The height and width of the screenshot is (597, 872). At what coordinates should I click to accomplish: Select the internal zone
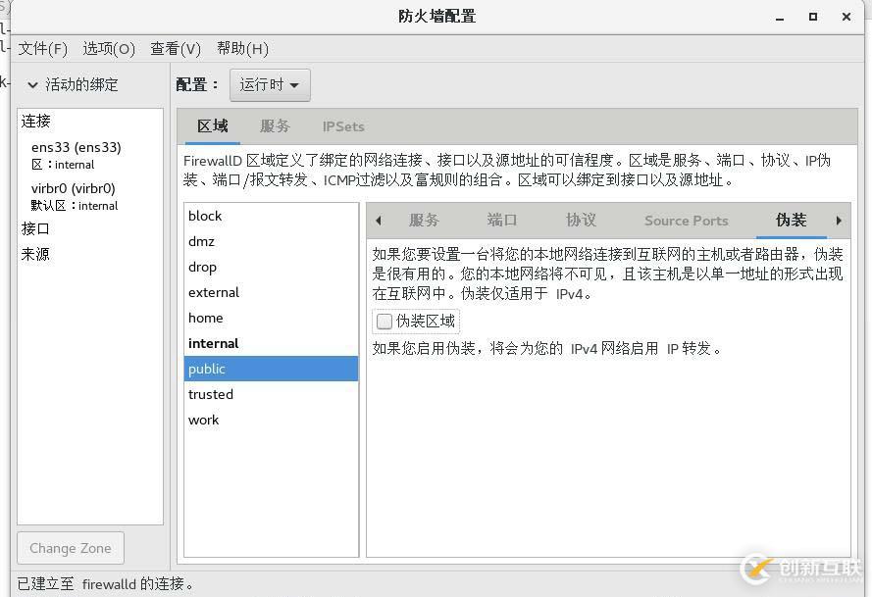coord(271,343)
